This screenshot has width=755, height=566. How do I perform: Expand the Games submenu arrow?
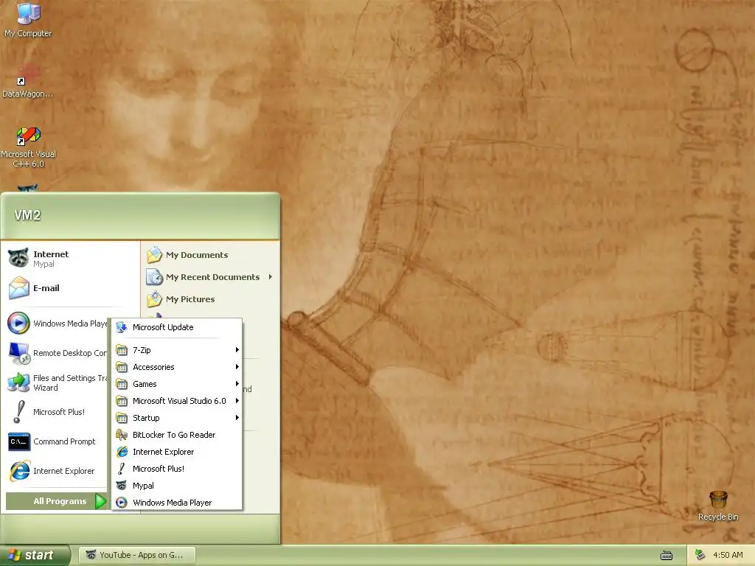click(x=237, y=383)
